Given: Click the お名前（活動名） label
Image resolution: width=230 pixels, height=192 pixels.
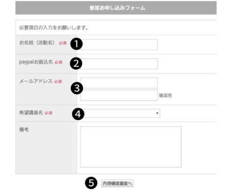Looking at the screenshot, I should (x=38, y=43).
